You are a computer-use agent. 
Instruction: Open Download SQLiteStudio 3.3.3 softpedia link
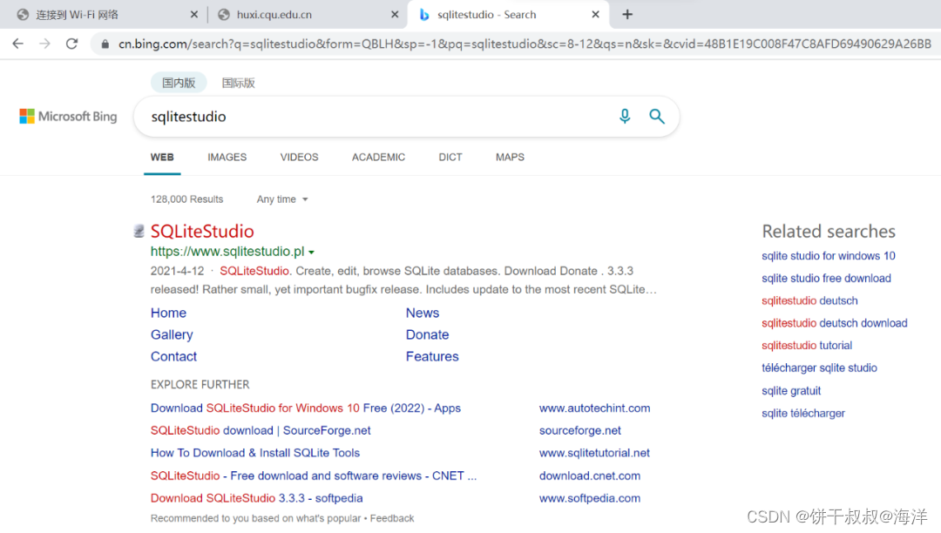(256, 498)
